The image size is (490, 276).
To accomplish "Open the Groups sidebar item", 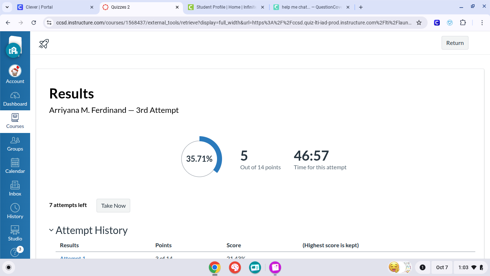I will click(15, 144).
